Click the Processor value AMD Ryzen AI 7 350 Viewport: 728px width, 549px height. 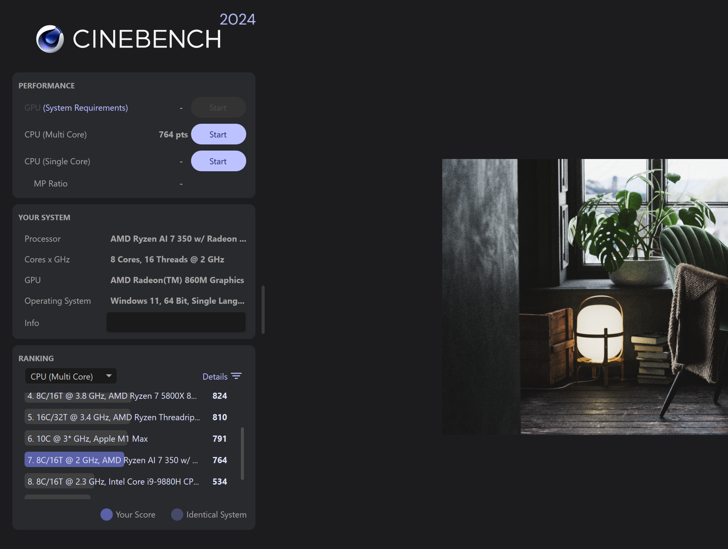(x=178, y=239)
